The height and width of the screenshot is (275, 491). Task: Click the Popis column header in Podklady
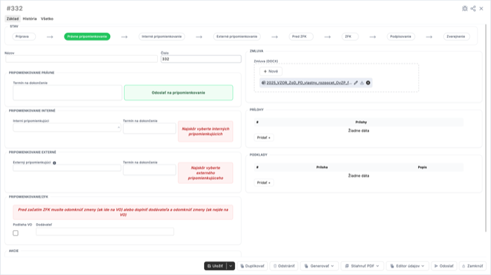pyautogui.click(x=422, y=167)
